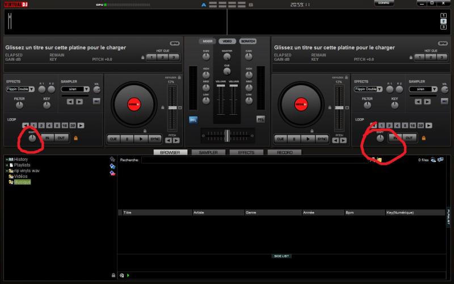Click the master volume knob

point(227,57)
